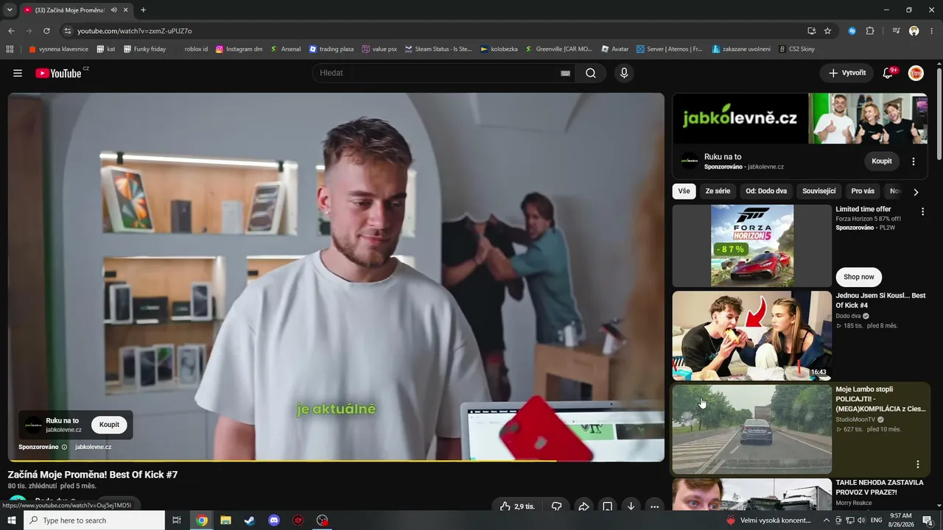Start voice search with microphone
943x530 pixels.
click(x=624, y=73)
